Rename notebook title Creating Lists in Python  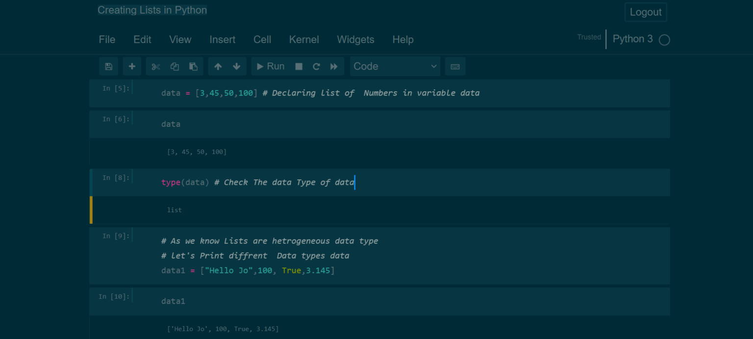(152, 10)
